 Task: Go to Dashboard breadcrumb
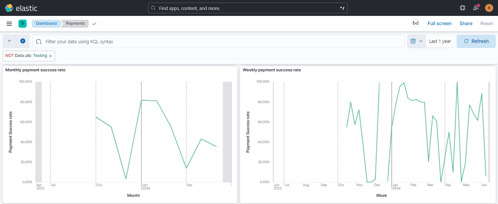pos(46,24)
